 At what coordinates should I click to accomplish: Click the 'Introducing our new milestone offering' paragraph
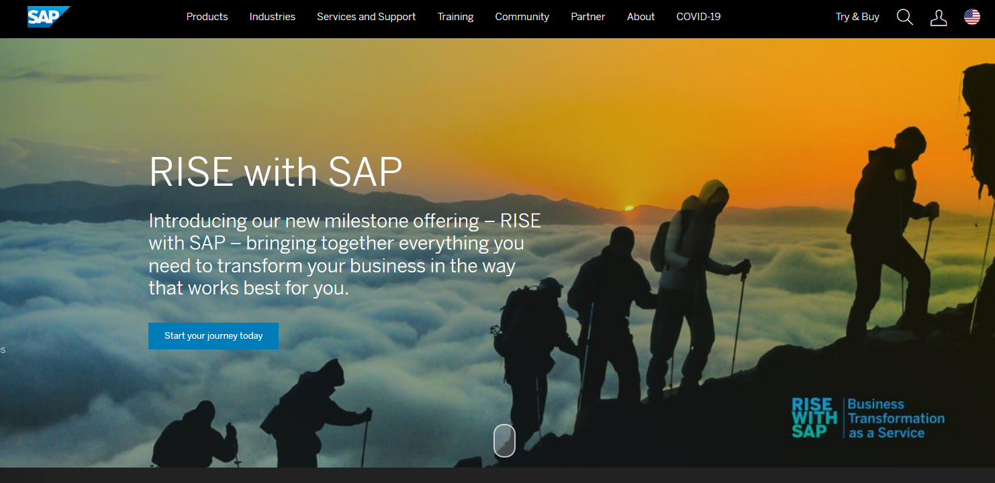(x=344, y=254)
